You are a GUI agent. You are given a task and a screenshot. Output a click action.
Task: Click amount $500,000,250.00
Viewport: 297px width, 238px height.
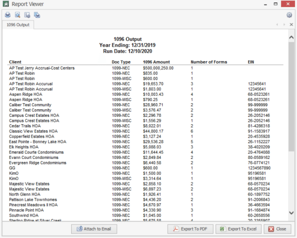[158, 68]
